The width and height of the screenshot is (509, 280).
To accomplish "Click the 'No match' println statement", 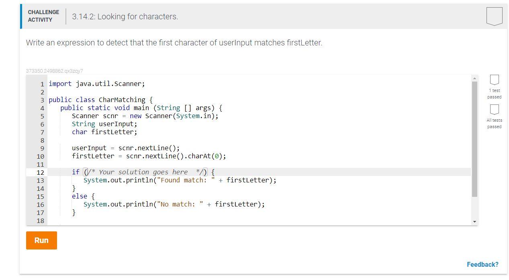I will point(174,204).
